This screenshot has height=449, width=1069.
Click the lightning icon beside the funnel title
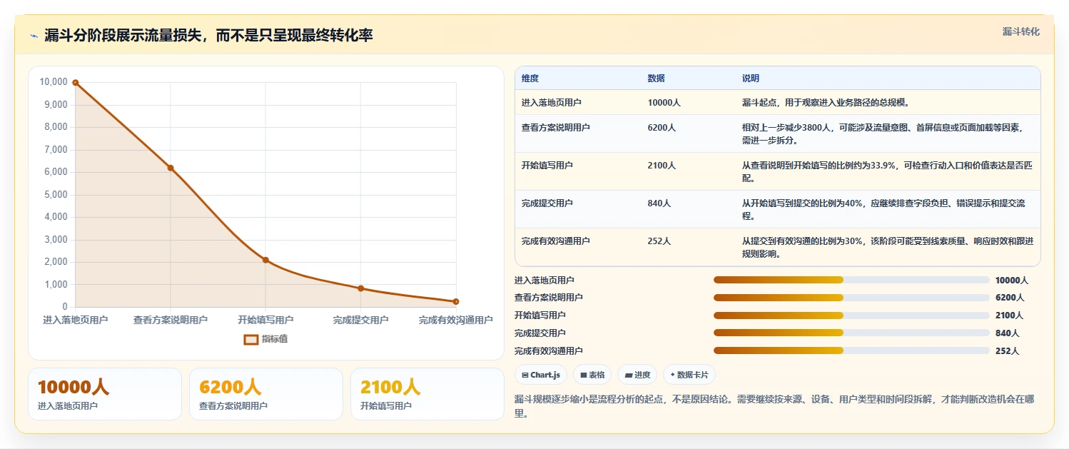(x=34, y=36)
